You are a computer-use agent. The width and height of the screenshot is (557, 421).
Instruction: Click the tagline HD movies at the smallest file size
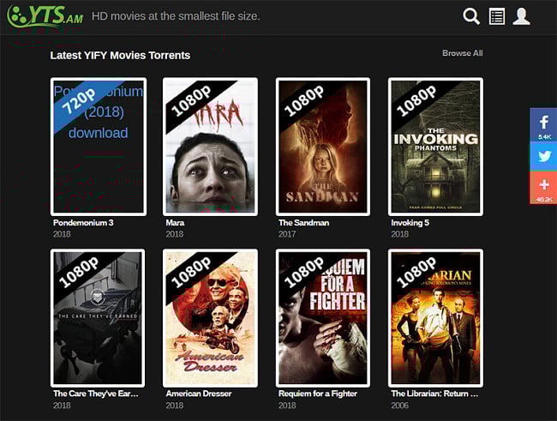click(176, 16)
